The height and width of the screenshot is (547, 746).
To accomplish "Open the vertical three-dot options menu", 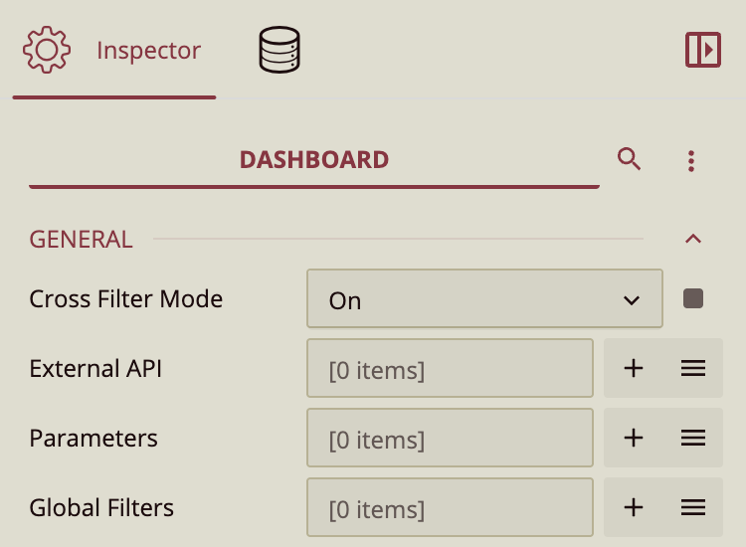I will coord(692,160).
